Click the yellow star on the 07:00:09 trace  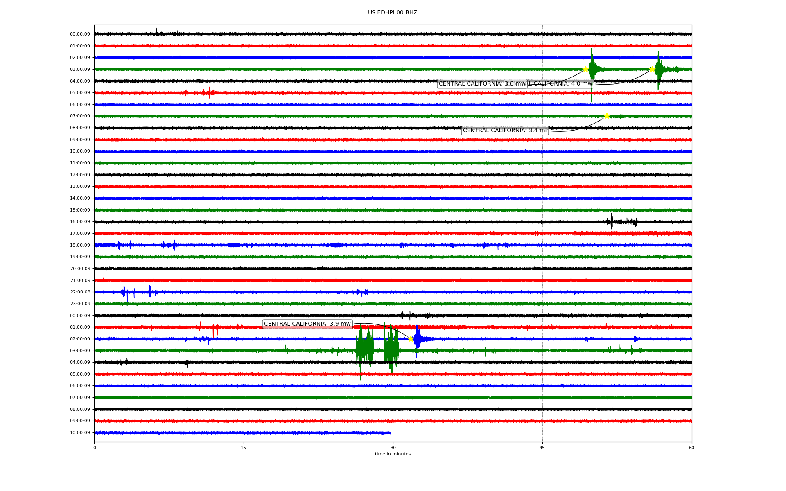point(607,116)
